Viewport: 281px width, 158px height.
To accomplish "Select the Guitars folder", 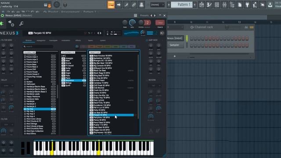I will pyautogui.click(x=40, y=82).
